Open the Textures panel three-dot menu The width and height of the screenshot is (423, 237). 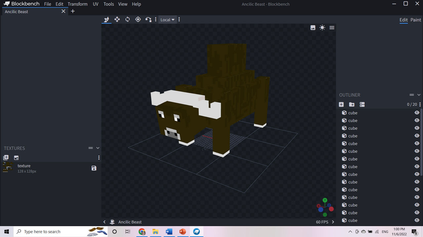98,158
